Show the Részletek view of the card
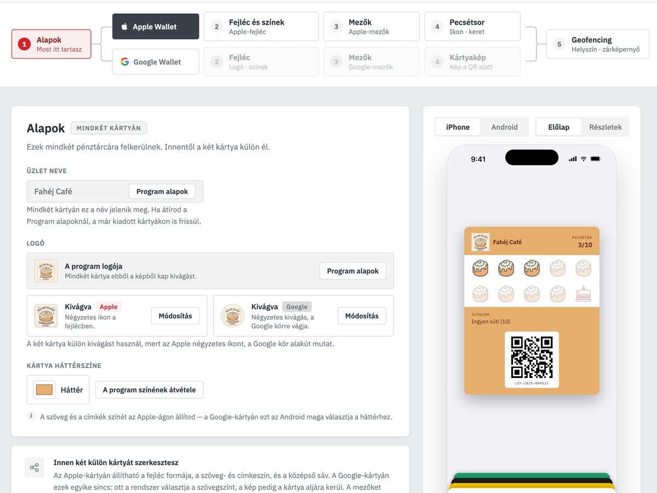Viewport: 657px width, 493px height. pos(606,127)
